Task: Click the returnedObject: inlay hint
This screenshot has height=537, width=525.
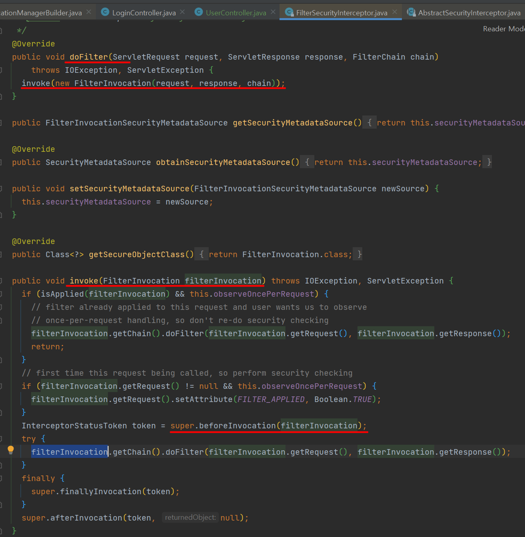Action: tap(190, 518)
